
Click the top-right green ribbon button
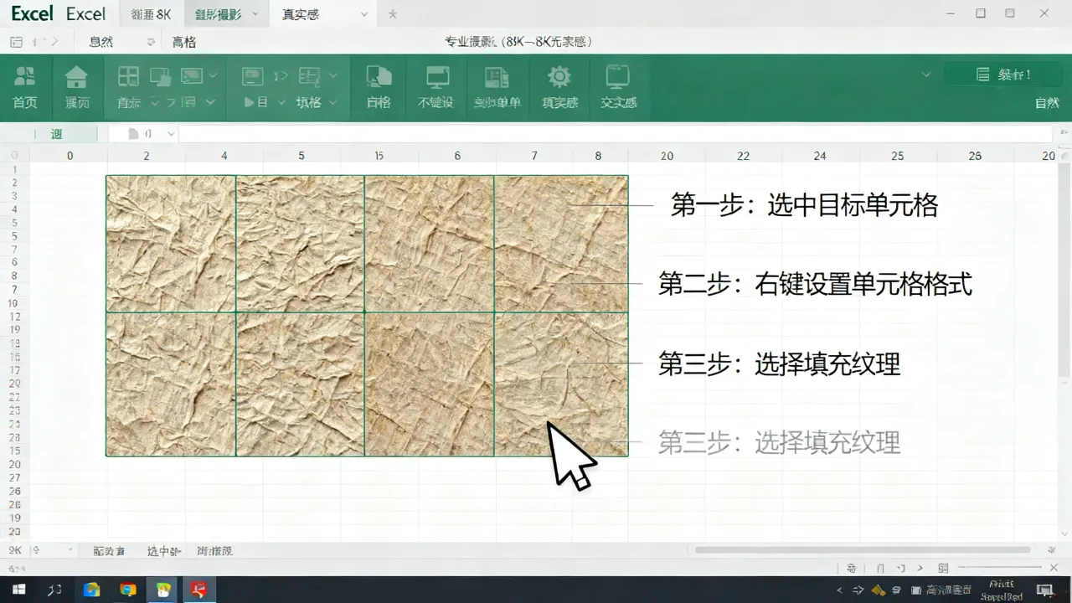point(1002,75)
